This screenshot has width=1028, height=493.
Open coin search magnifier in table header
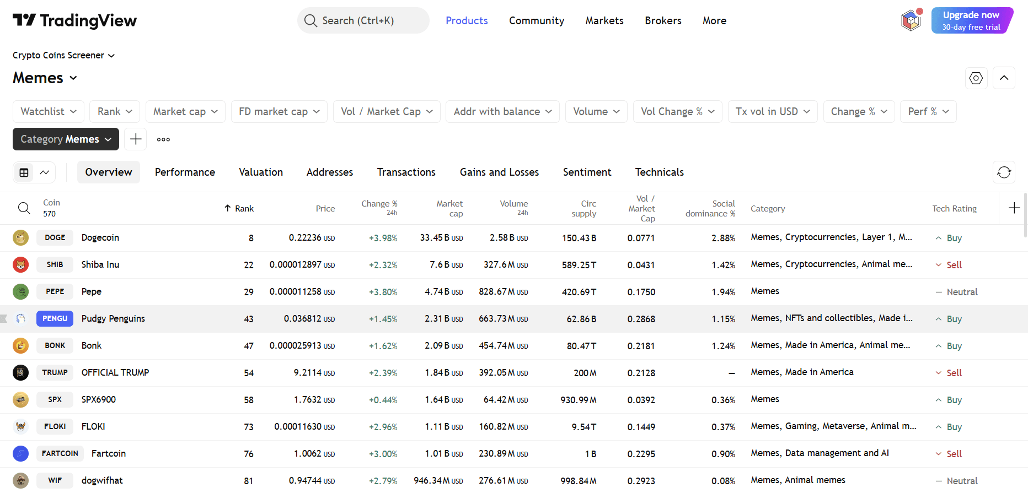[24, 208]
